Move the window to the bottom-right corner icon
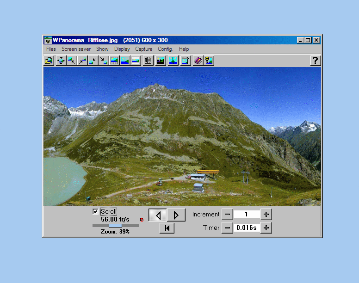 tap(104, 61)
